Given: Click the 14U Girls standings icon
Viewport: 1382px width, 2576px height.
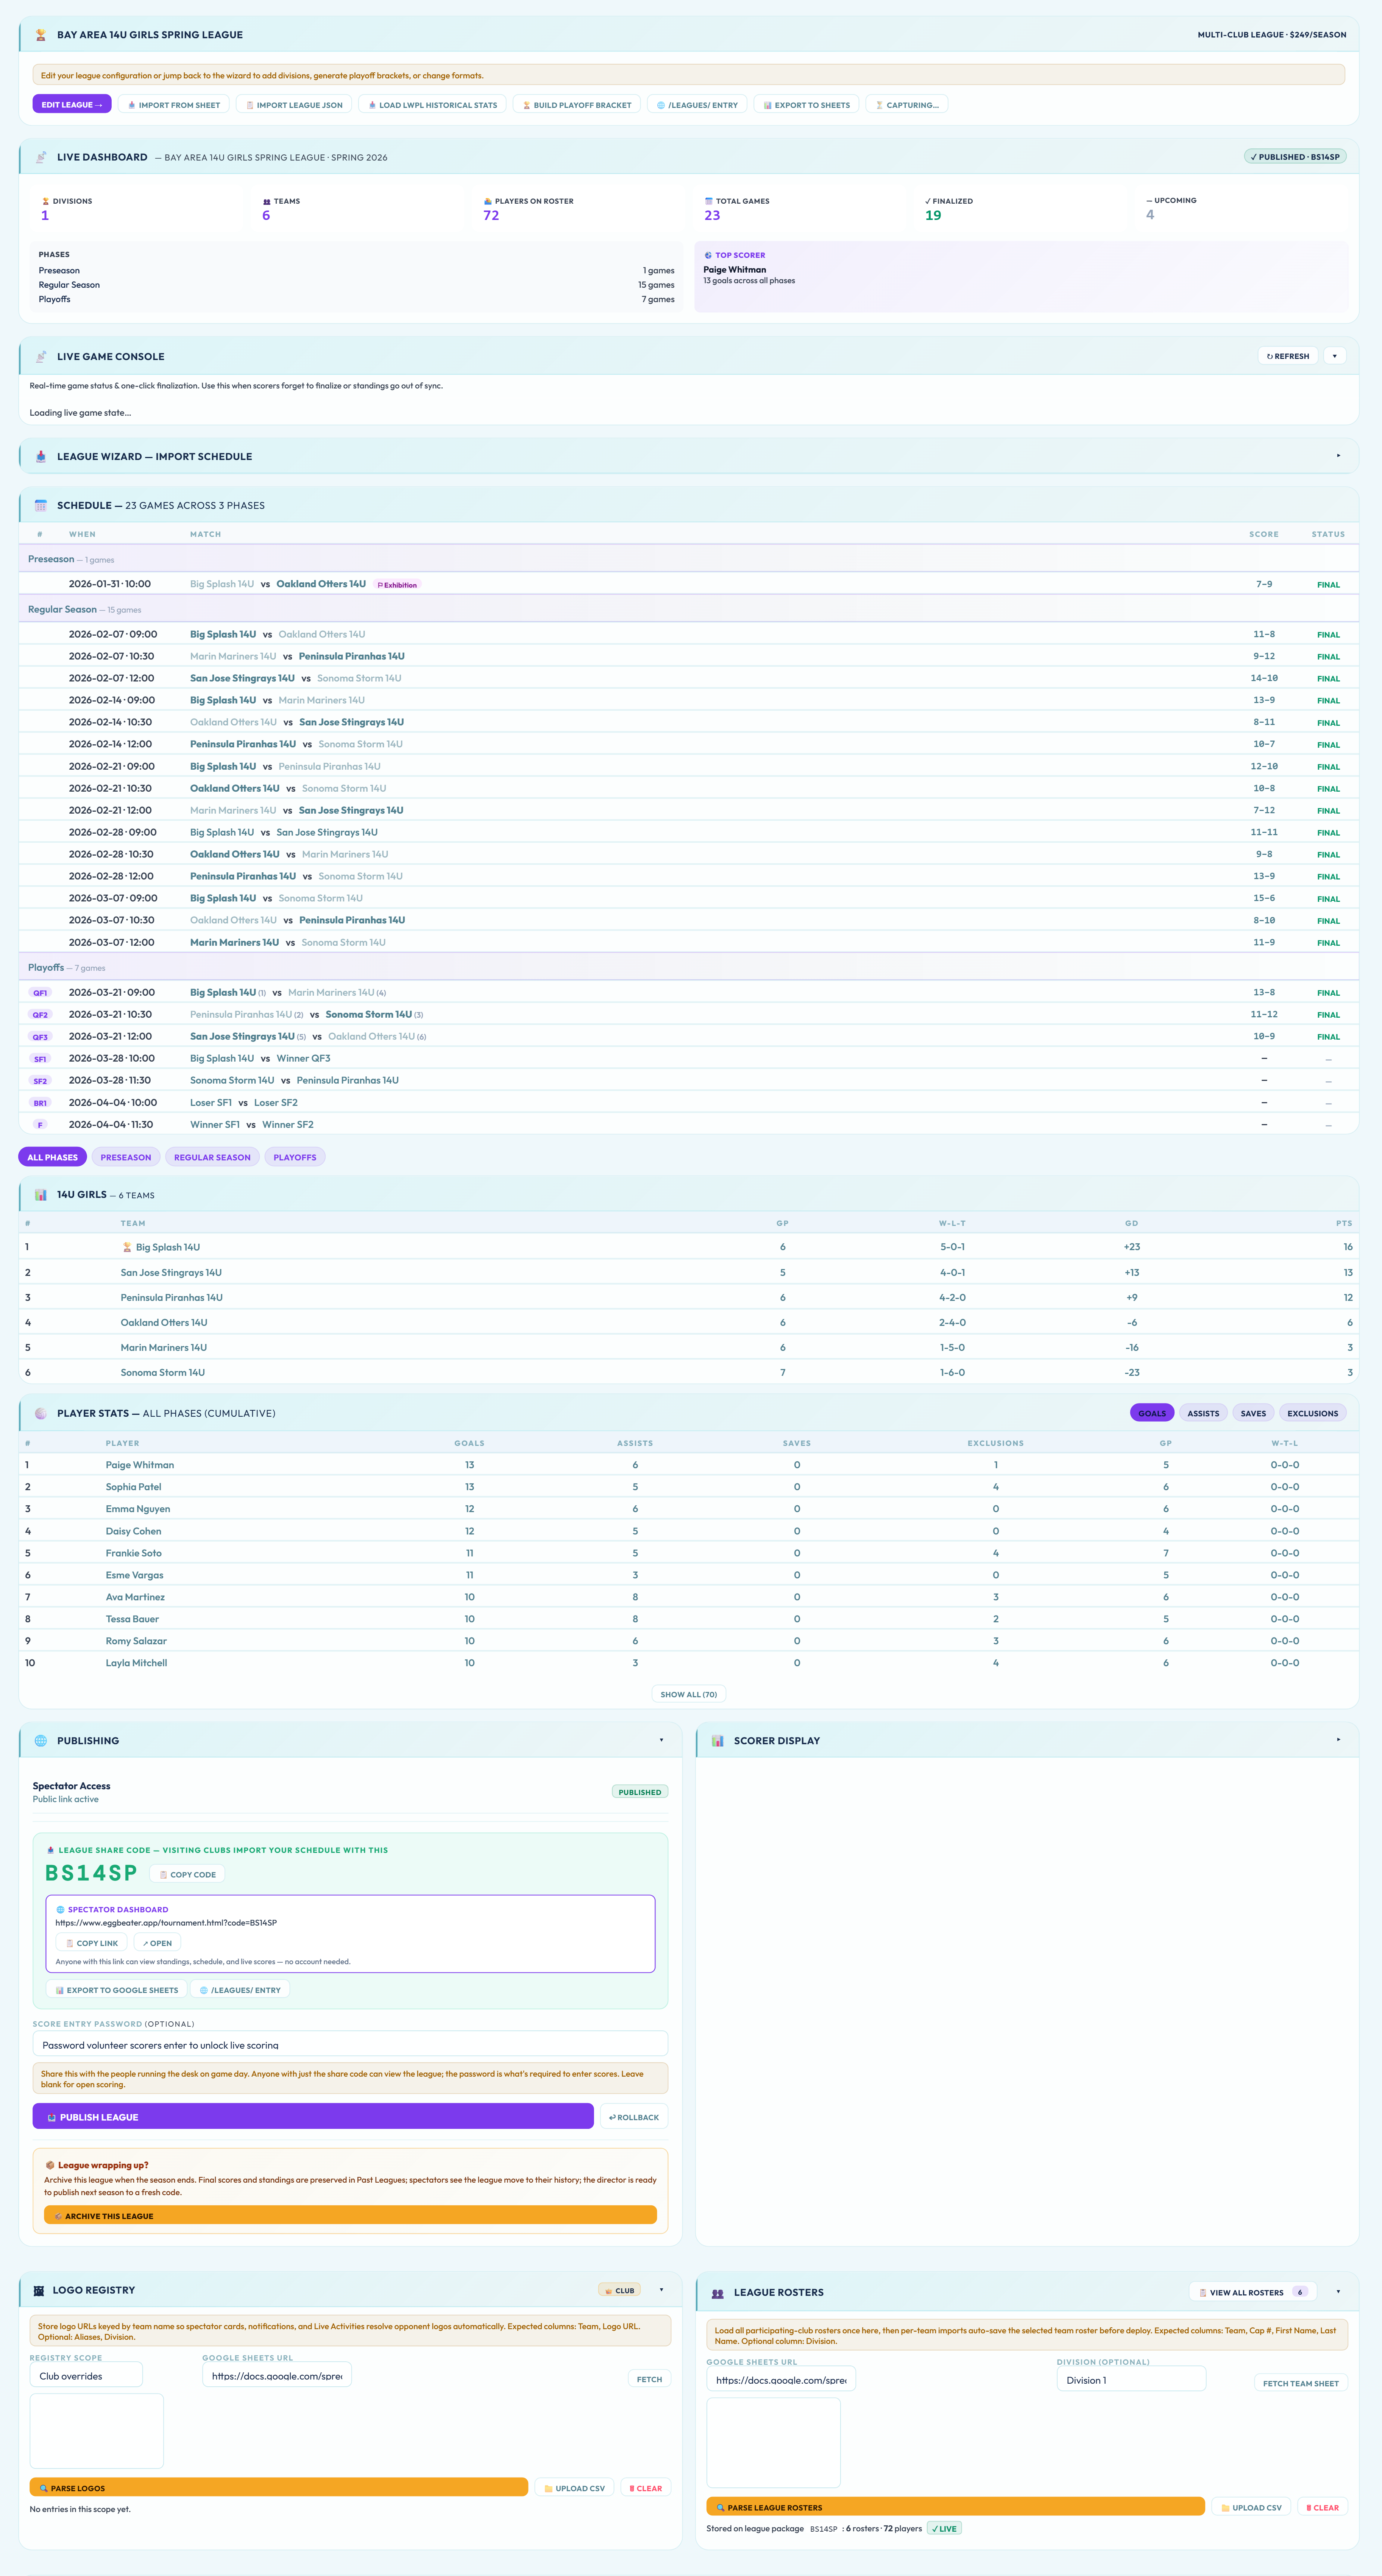Looking at the screenshot, I should click(x=41, y=1195).
